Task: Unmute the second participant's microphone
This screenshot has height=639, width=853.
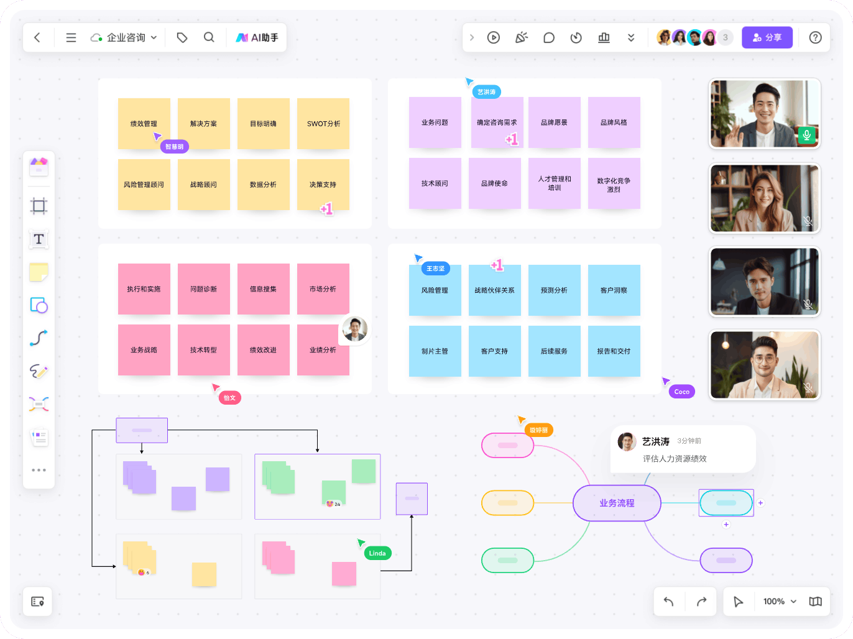Action: coord(808,221)
